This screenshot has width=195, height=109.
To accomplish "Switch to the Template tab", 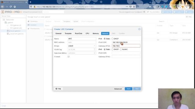I will tap(68, 34).
